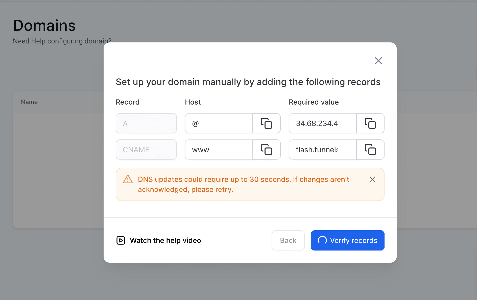Image resolution: width=477 pixels, height=300 pixels.
Task: Copy the 34.68.234.4 IP address
Action: coord(370,123)
